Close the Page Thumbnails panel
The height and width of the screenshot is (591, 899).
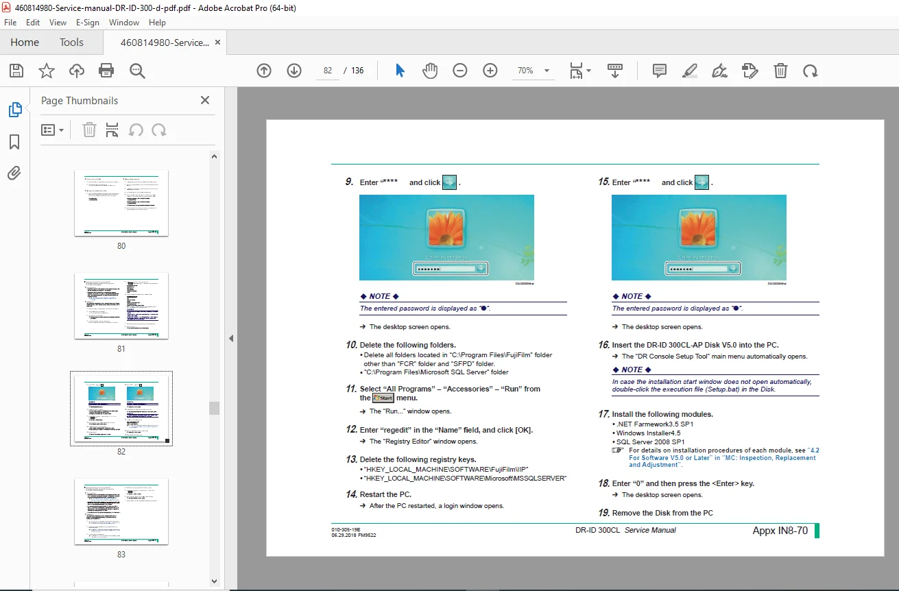pos(205,100)
